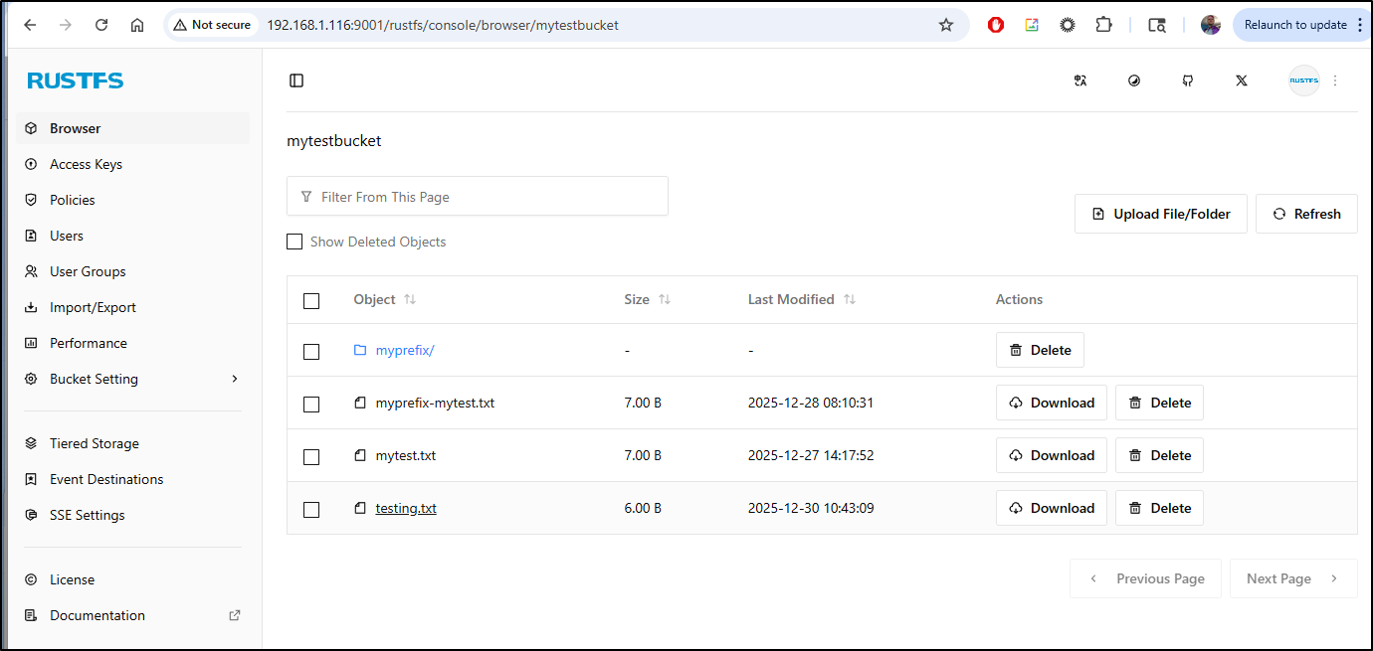Sort by the Object column arrows
The width and height of the screenshot is (1373, 651).
[410, 299]
